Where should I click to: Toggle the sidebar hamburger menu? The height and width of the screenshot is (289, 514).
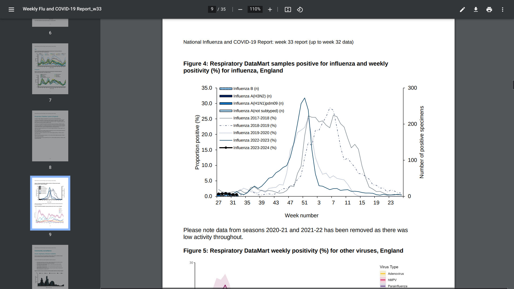[x=11, y=9]
